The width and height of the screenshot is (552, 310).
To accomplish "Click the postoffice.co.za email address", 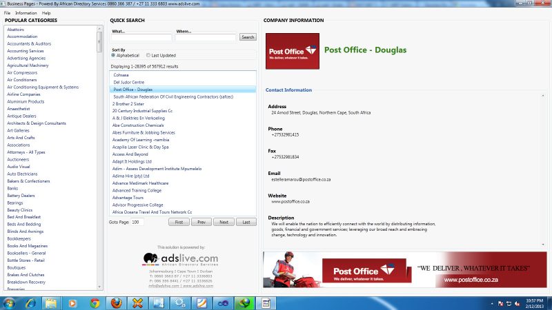I will (x=301, y=180).
